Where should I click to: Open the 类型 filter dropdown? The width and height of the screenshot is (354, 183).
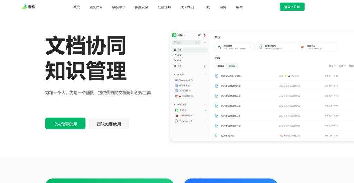click(x=332, y=66)
